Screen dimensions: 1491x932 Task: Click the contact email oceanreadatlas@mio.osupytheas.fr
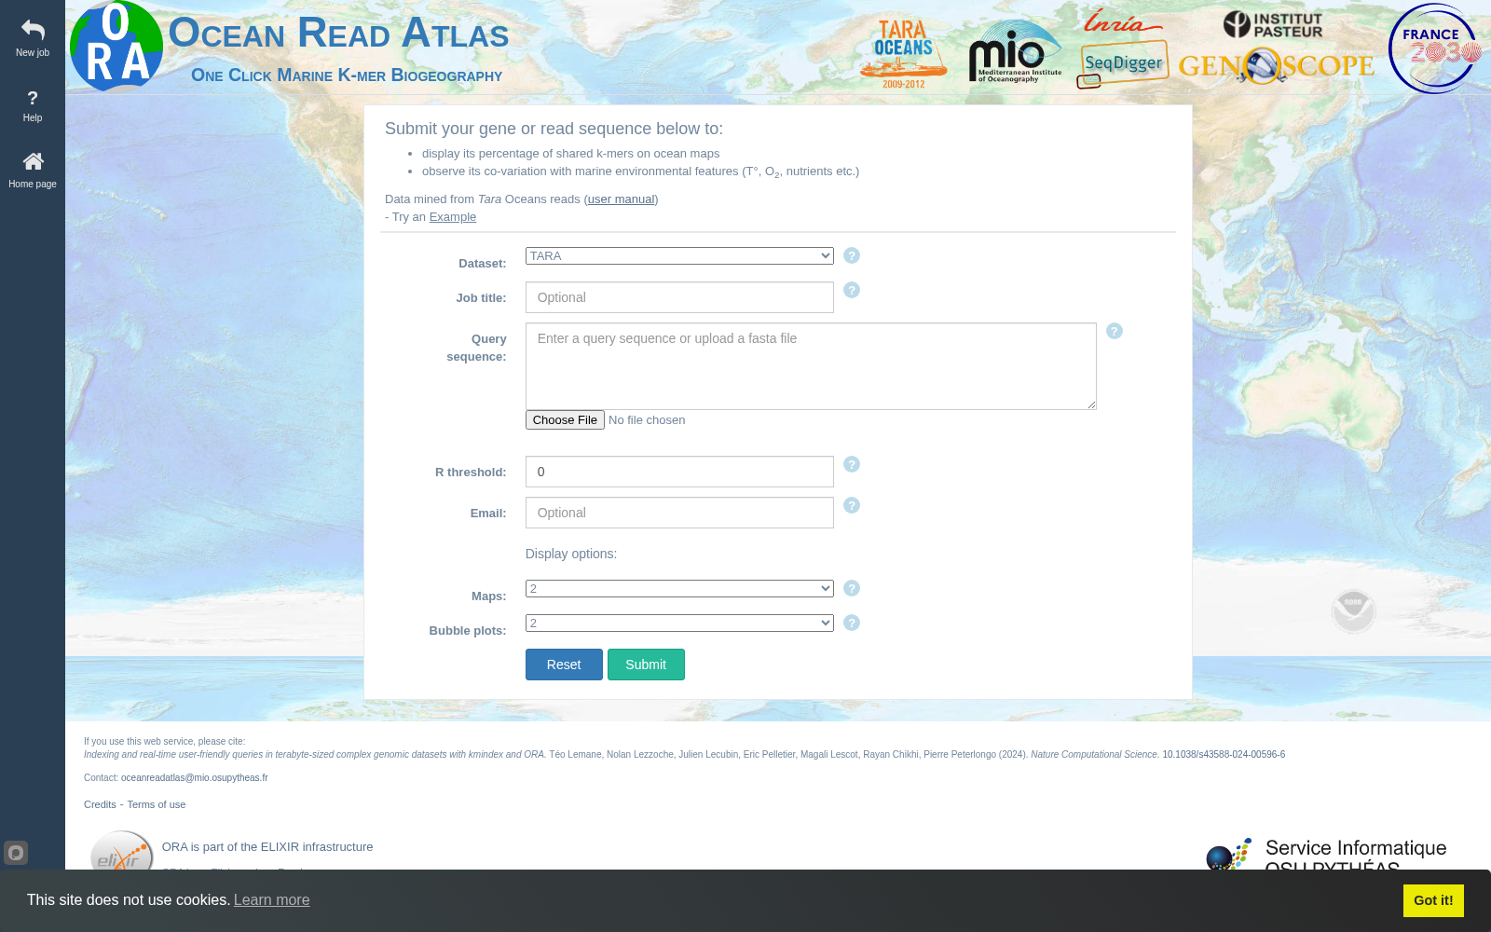pyautogui.click(x=194, y=777)
